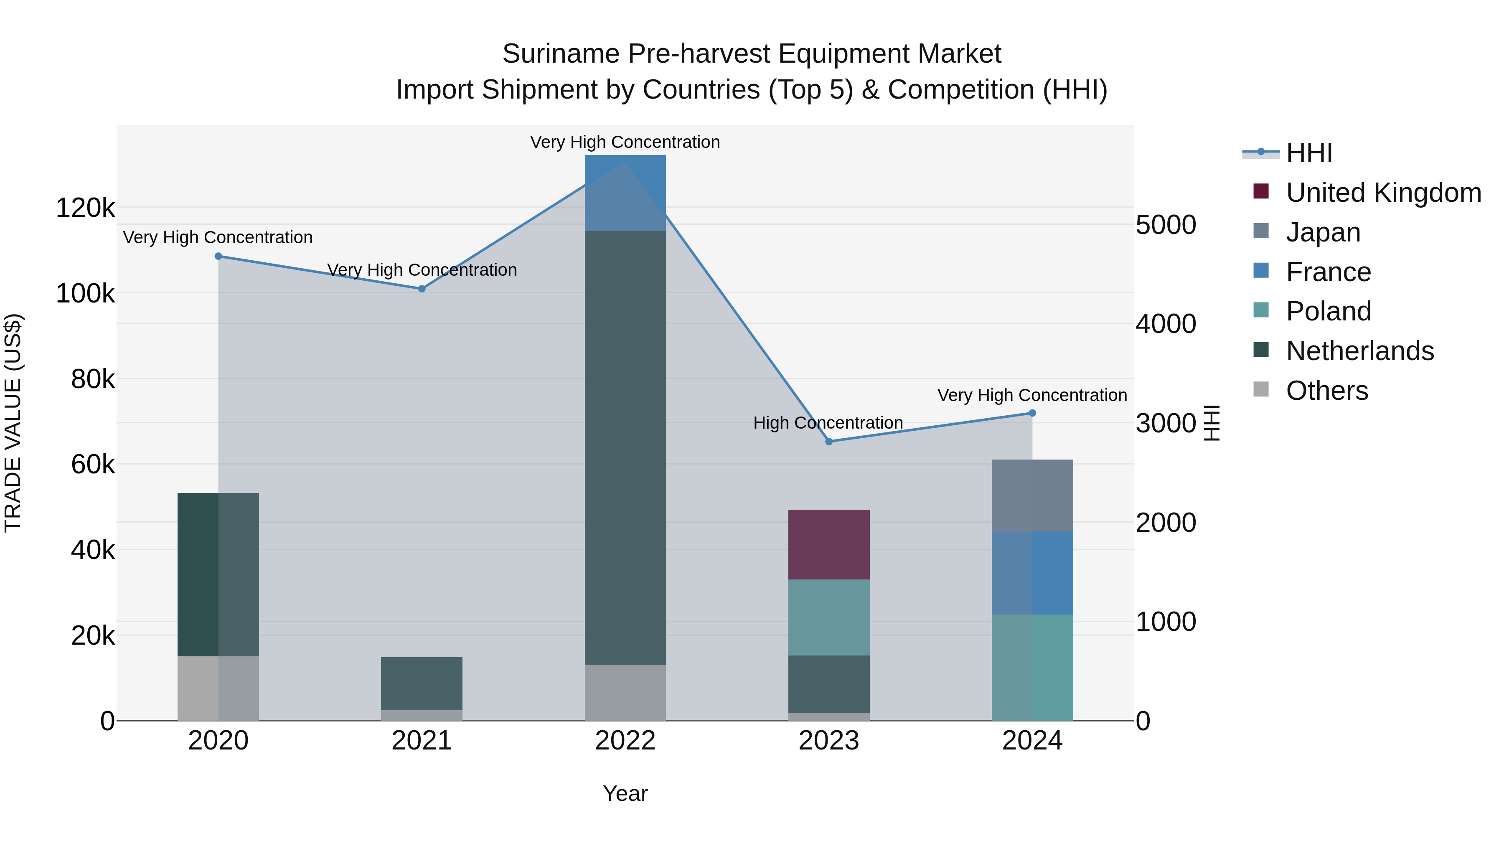Click the 2020 Netherlands bar segment
The image size is (1504, 846).
(x=218, y=575)
